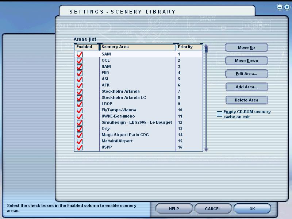Select the Stockholm Arlanda row name
The image size is (292, 219).
[x=120, y=91]
